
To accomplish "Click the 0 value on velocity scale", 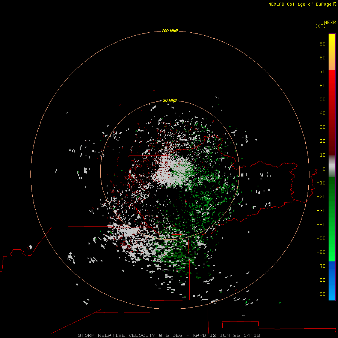I will tap(324, 169).
